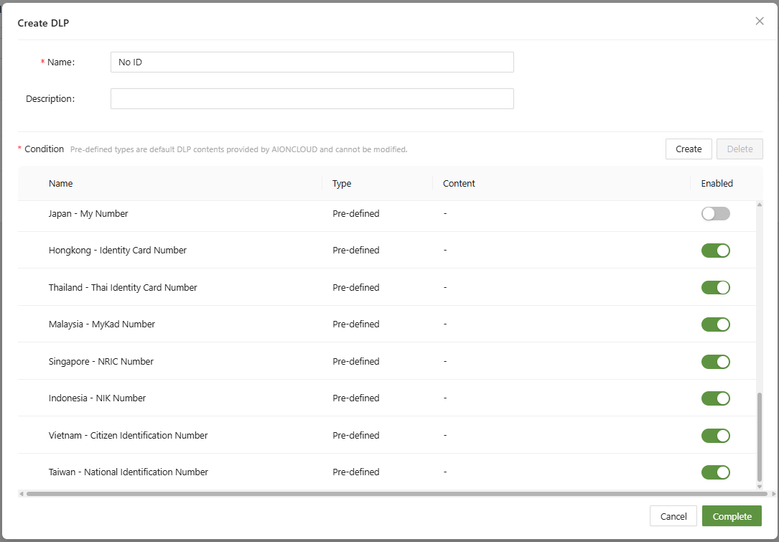Disable Hongkong Identity Card Number toggle
The height and width of the screenshot is (542, 779).
coord(715,251)
